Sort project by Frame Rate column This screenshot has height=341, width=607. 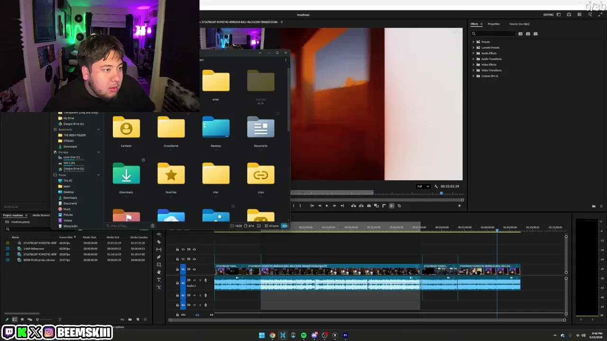click(66, 237)
